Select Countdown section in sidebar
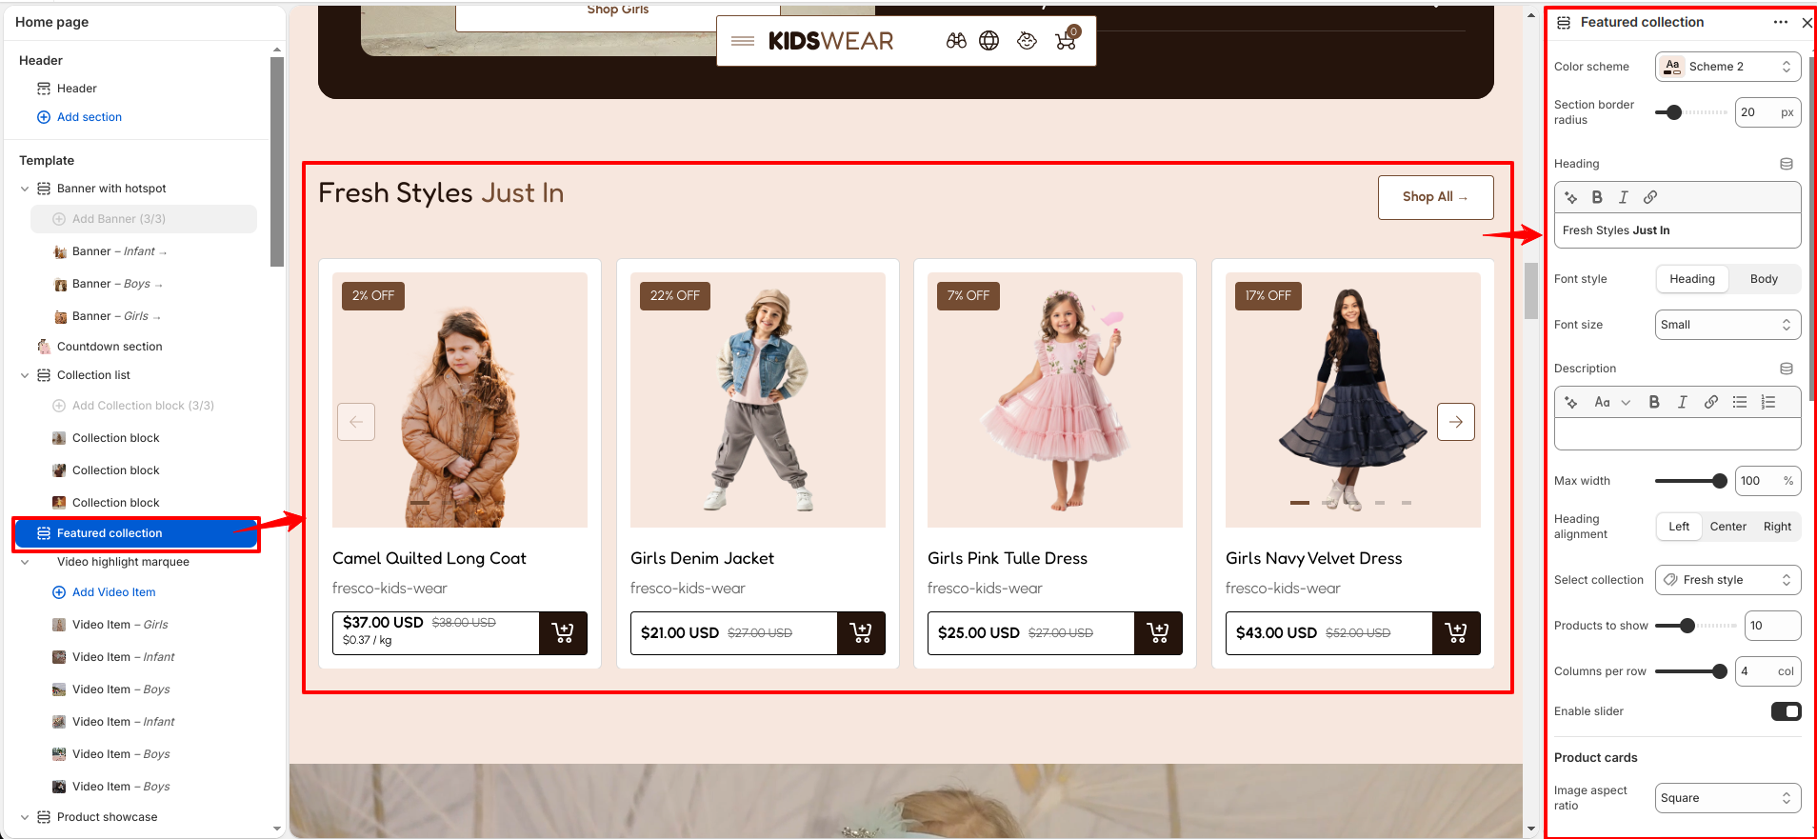Image resolution: width=1817 pixels, height=839 pixels. click(110, 347)
